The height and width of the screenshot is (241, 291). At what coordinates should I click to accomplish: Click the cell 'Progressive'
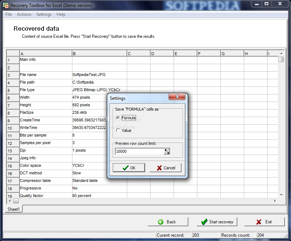point(46,188)
